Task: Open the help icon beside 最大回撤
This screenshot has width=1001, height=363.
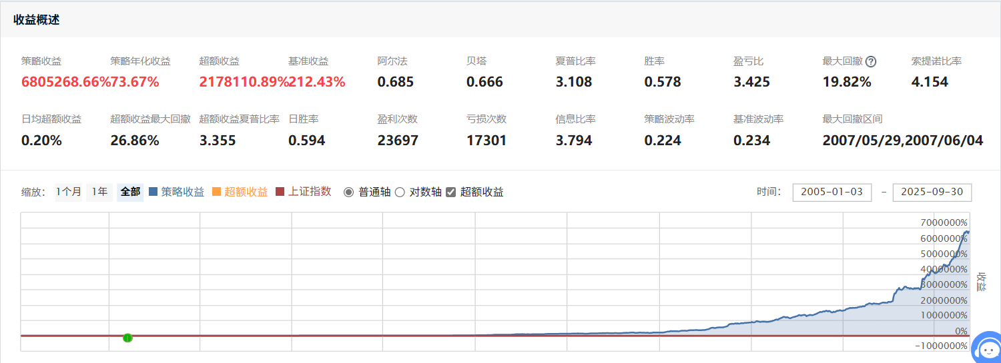Action: [871, 61]
